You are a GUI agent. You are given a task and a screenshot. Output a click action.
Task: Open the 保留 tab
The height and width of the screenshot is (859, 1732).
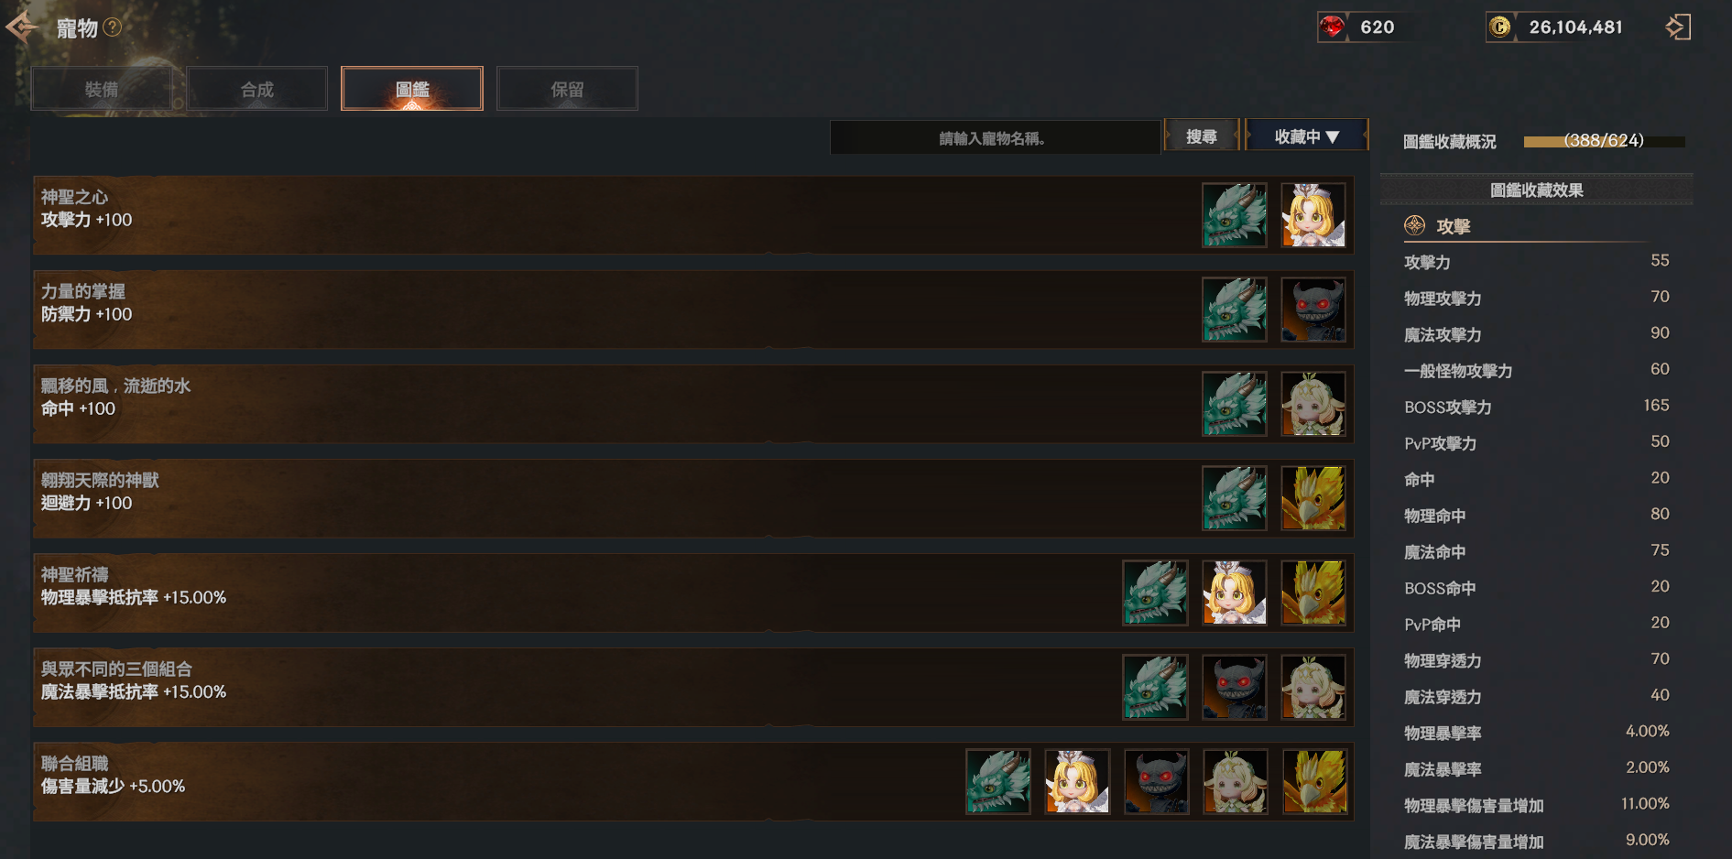(x=567, y=89)
